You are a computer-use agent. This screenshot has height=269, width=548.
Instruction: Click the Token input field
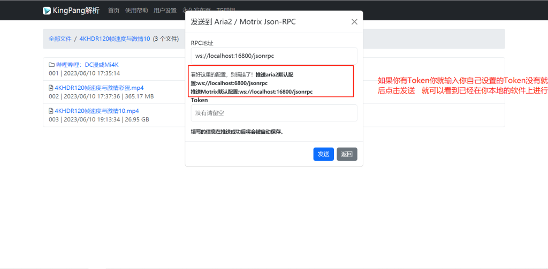pyautogui.click(x=274, y=113)
